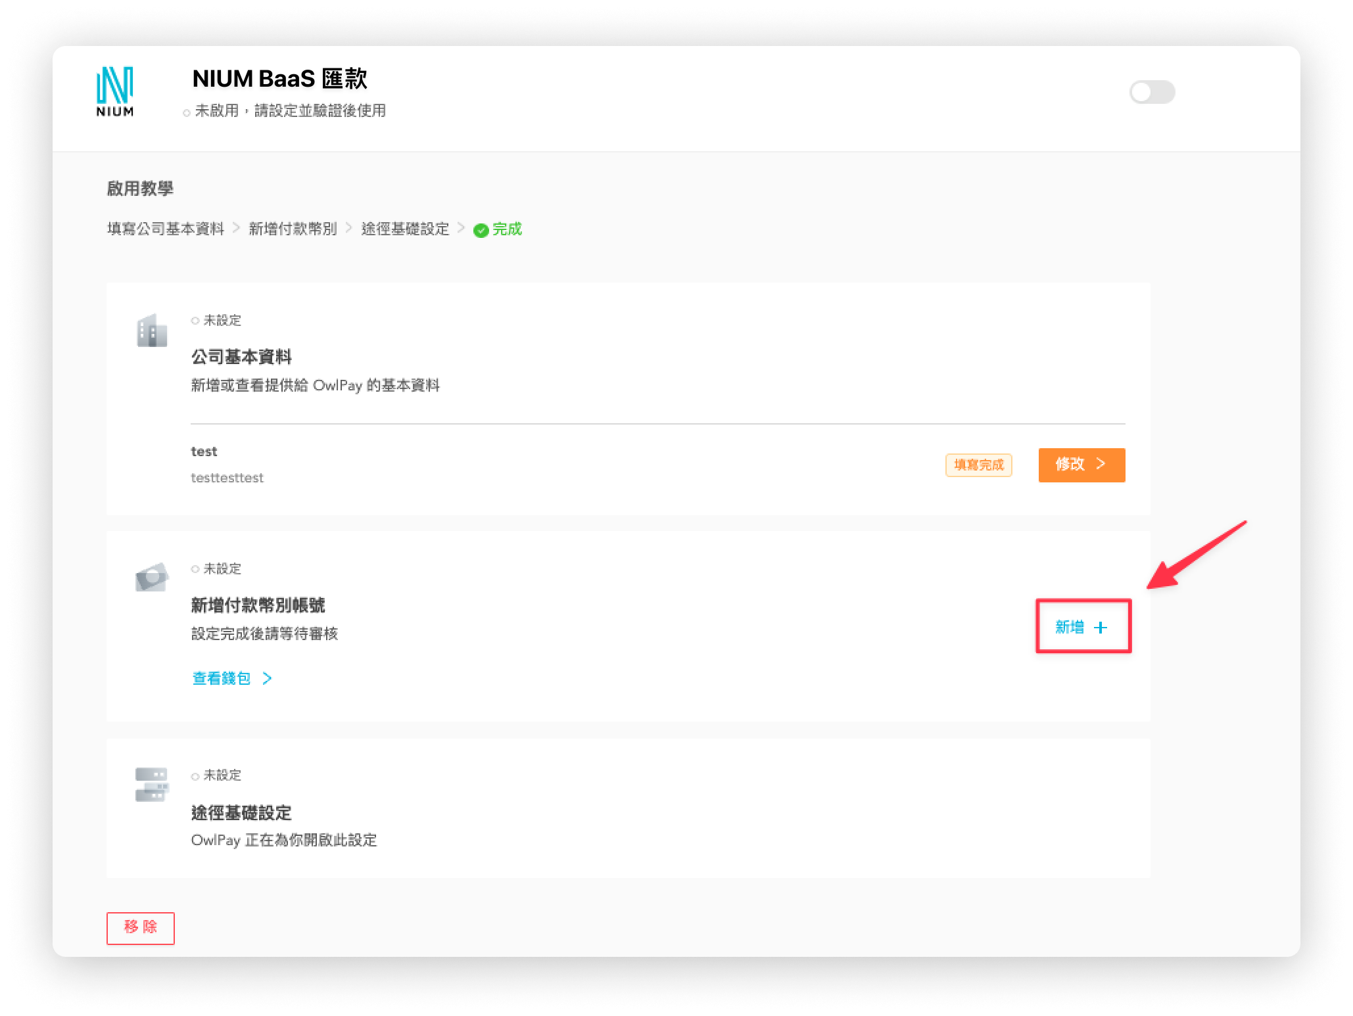The width and height of the screenshot is (1353, 1016).
Task: Click the 填寫完成 status badge
Action: click(x=978, y=465)
